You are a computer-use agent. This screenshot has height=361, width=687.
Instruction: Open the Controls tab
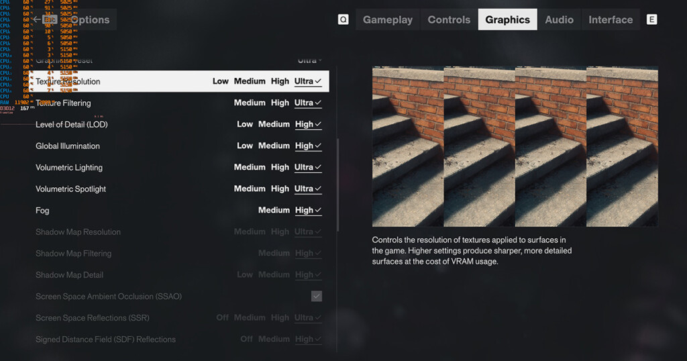click(x=449, y=19)
